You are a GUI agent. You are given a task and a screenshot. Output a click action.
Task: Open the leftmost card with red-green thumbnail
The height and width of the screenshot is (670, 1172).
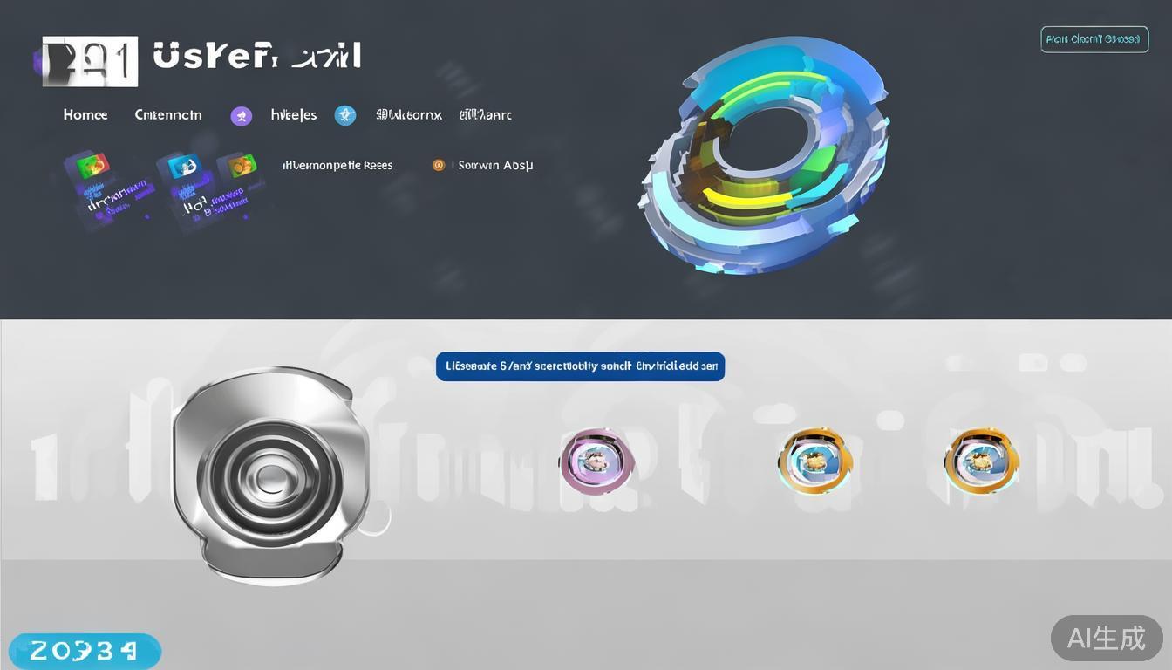[x=107, y=189]
